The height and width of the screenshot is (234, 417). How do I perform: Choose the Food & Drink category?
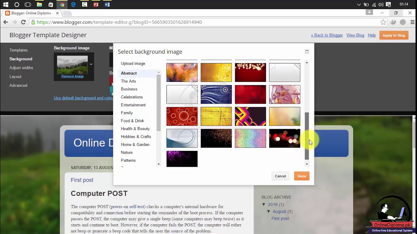point(132,121)
